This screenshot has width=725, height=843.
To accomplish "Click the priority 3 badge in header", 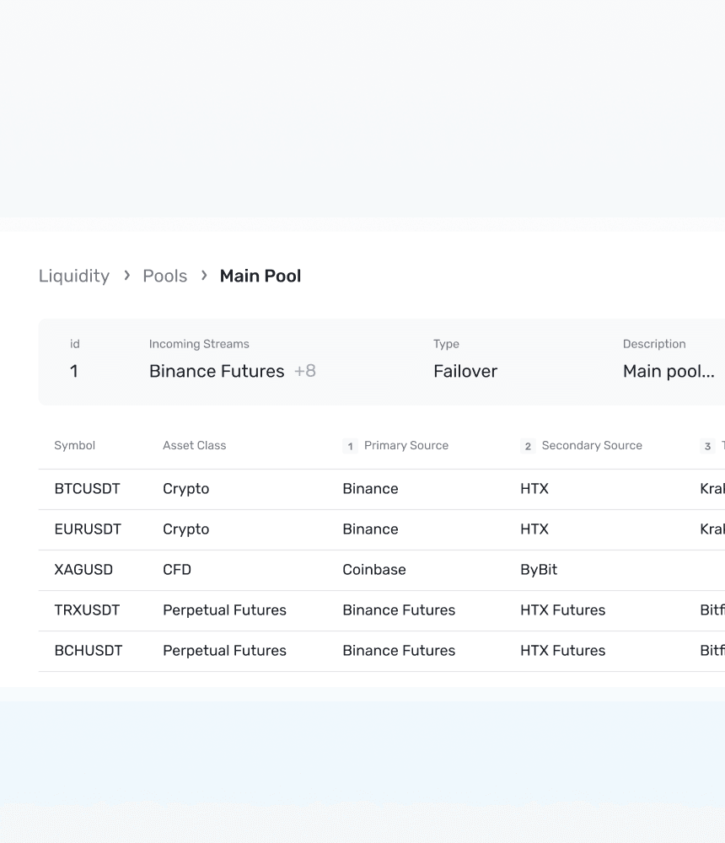I will [707, 446].
